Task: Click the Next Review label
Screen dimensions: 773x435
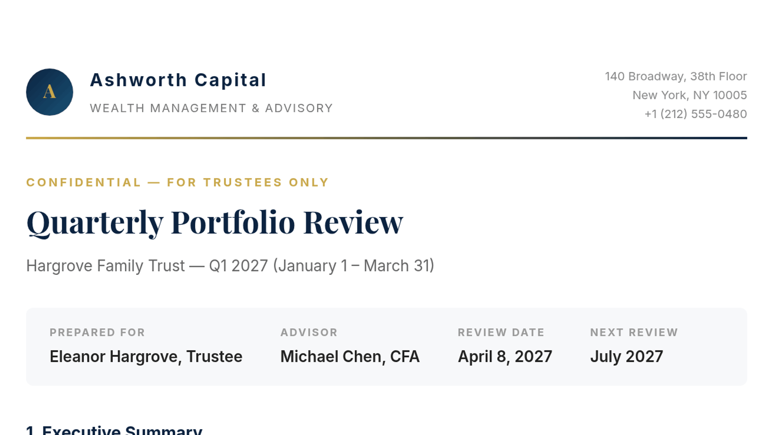Action: point(634,332)
